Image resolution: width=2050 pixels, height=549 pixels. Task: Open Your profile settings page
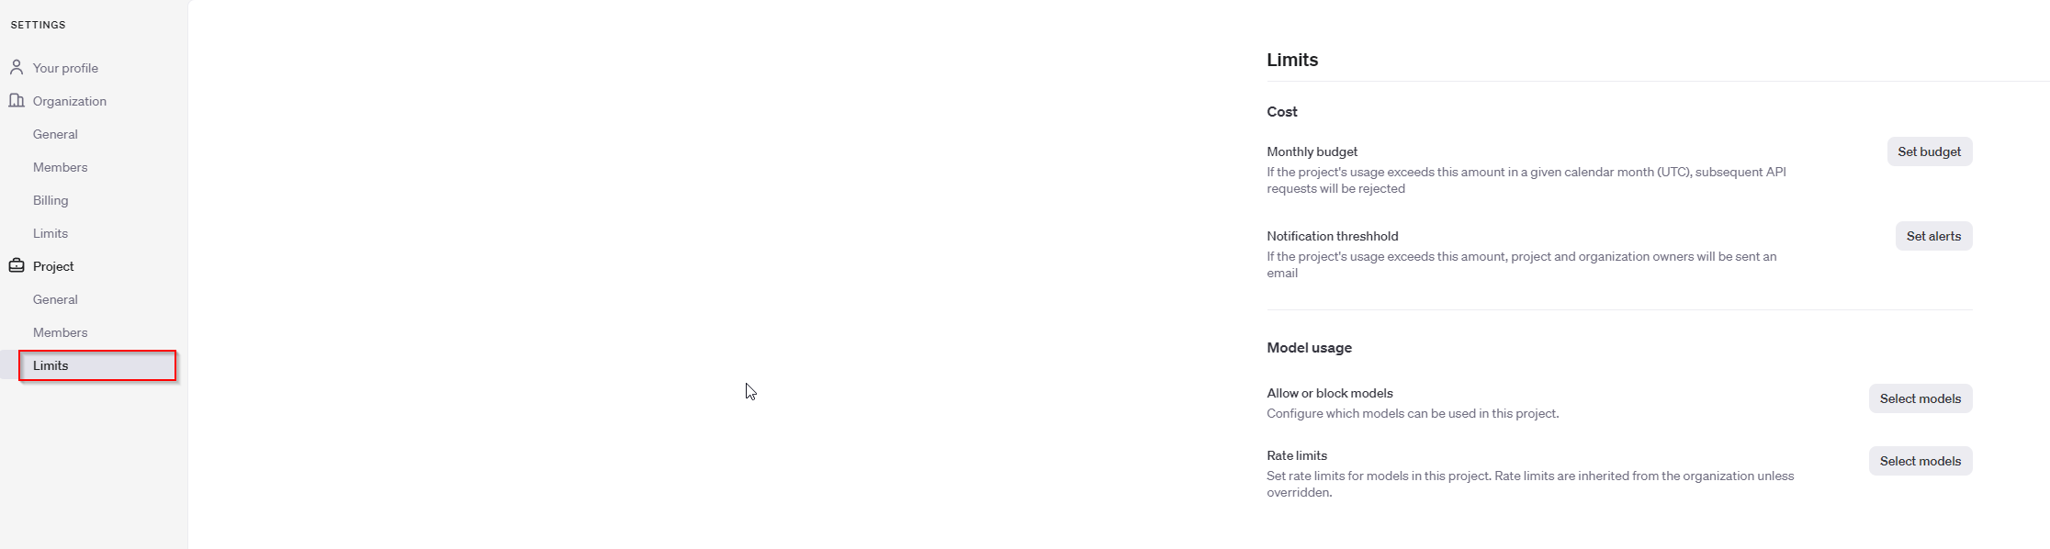click(x=65, y=68)
